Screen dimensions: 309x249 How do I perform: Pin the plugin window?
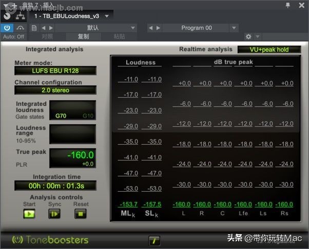point(288,5)
